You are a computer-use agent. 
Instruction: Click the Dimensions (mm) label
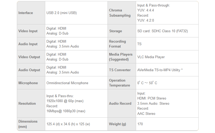point(28,124)
